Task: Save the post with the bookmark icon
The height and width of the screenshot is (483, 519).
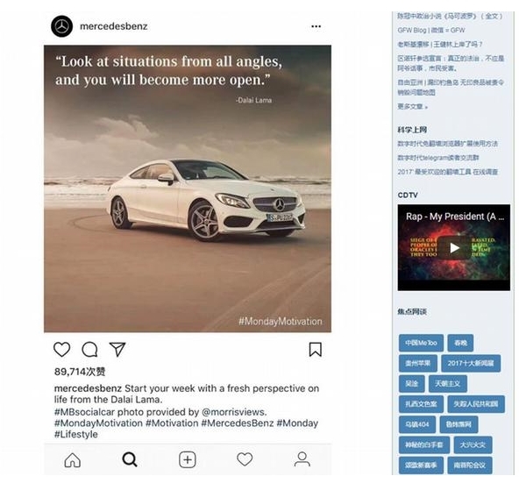Action: point(315,350)
